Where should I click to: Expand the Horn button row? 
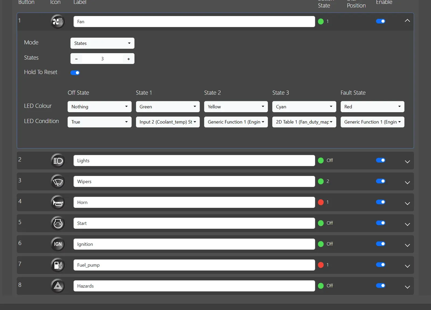407,203
